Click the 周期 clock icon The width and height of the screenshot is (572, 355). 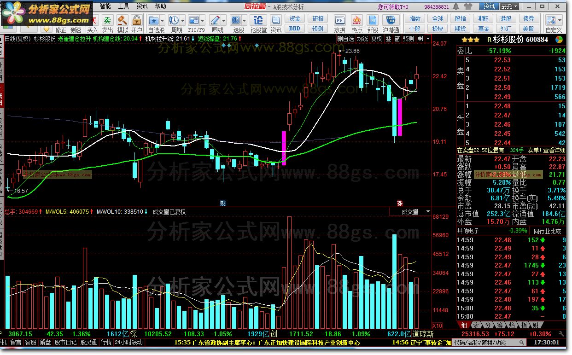pos(174,21)
